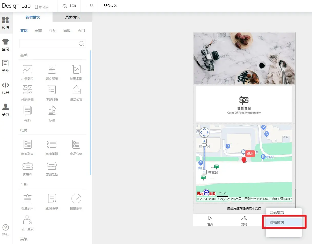Click the 工具 tools button
Image resolution: width=312 pixels, height=244 pixels.
[x=90, y=6]
